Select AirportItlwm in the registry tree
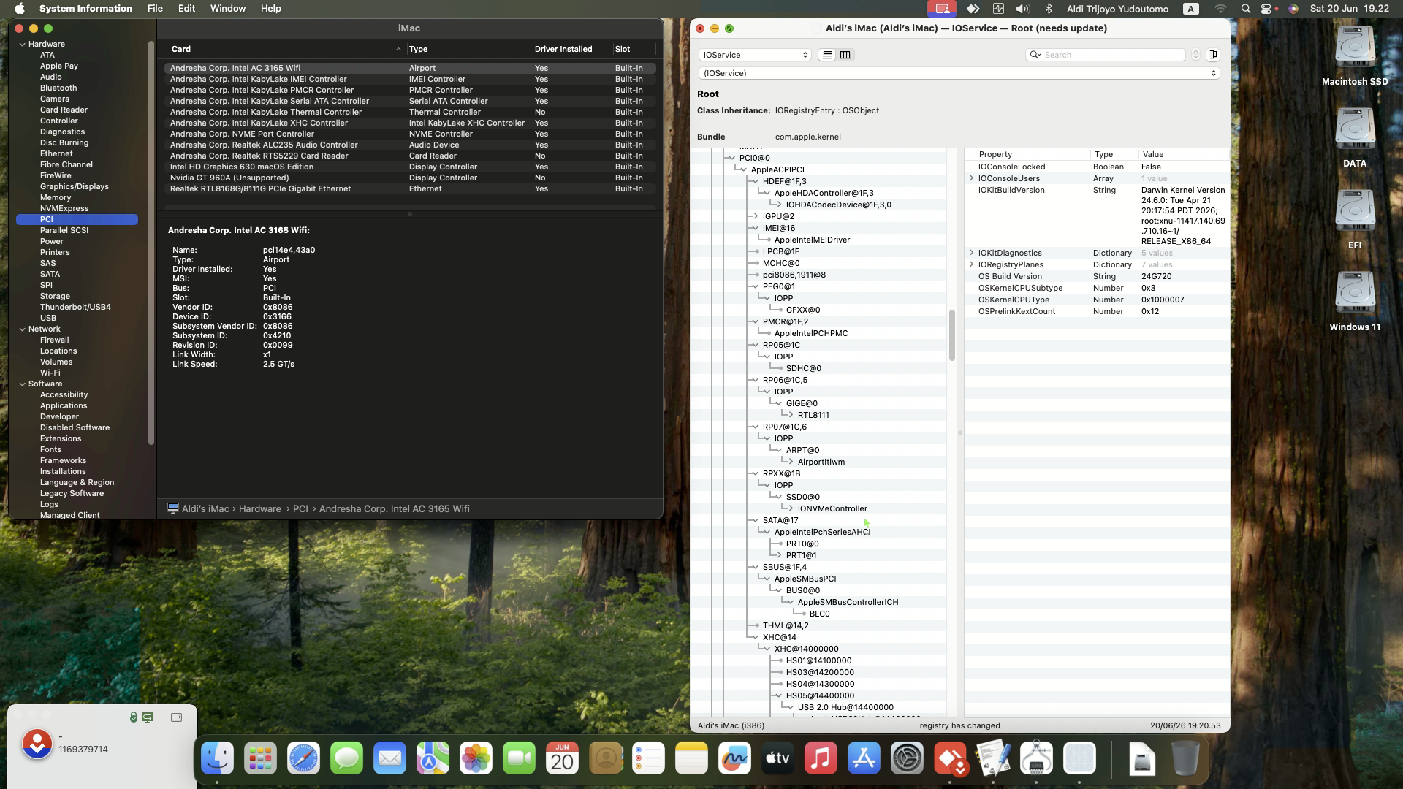Screen dimensions: 1403x789 point(821,462)
